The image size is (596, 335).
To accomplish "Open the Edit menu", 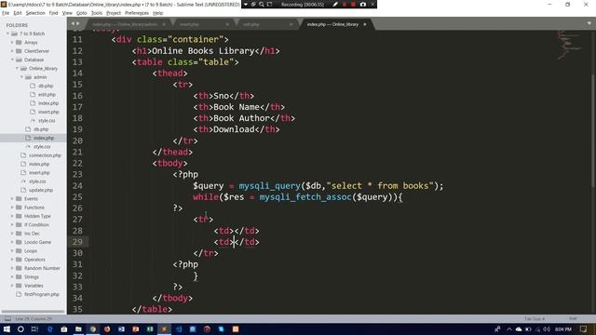I will 18,13.
